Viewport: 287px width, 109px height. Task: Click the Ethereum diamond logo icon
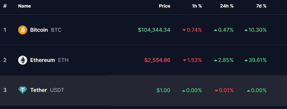23,60
